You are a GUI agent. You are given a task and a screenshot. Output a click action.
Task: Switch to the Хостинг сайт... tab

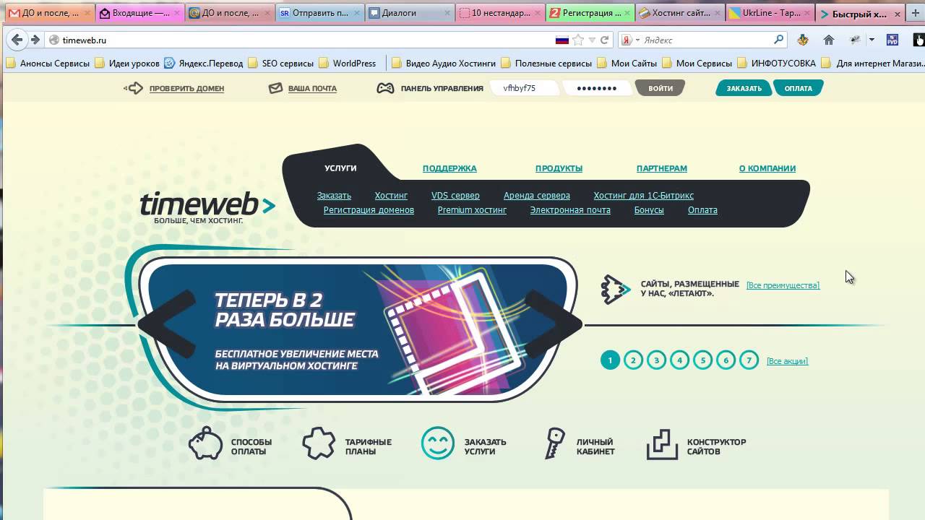(x=681, y=13)
